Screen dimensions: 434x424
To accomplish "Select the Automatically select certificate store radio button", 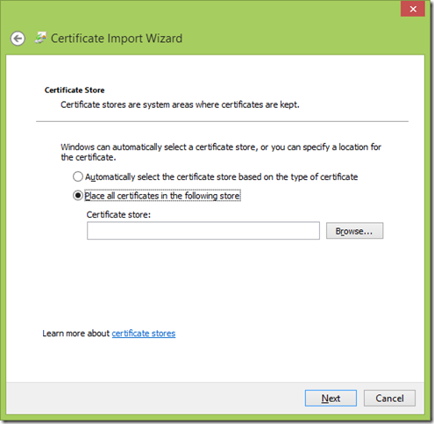I will (78, 176).
